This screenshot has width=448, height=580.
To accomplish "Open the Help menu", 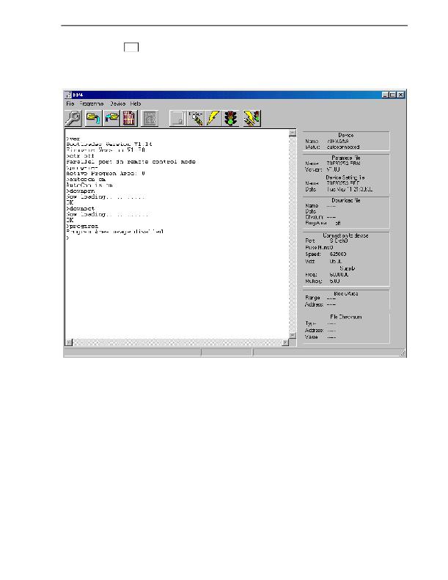I will [x=136, y=103].
